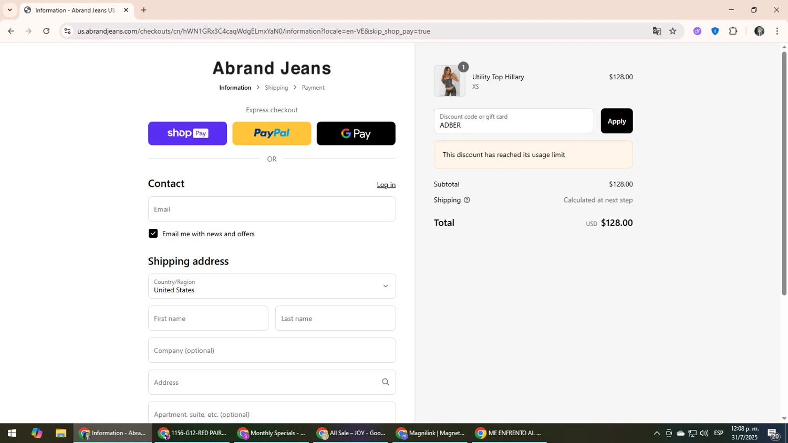Pay with PayPal express checkout
Image resolution: width=788 pixels, height=443 pixels.
pos(272,133)
